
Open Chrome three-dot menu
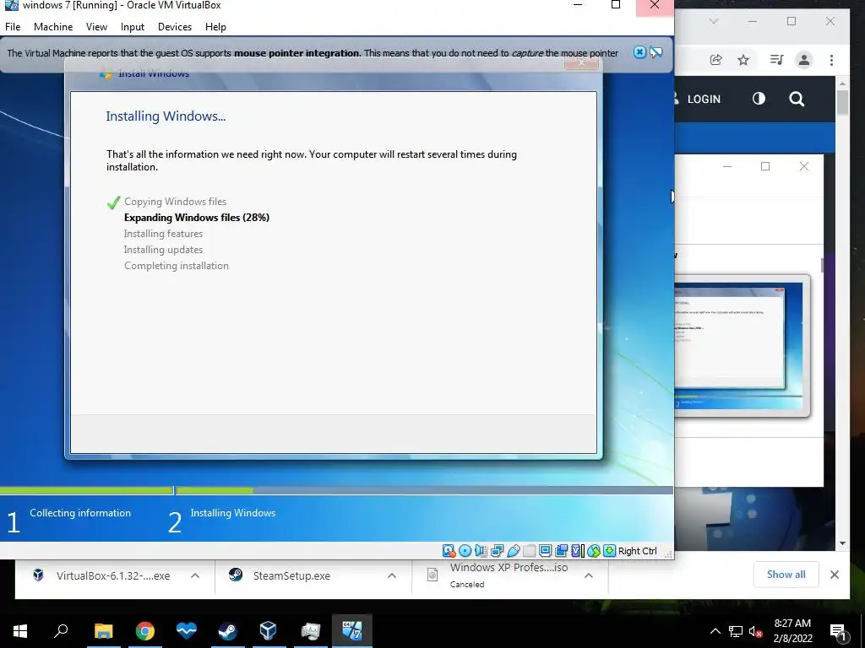pyautogui.click(x=831, y=60)
